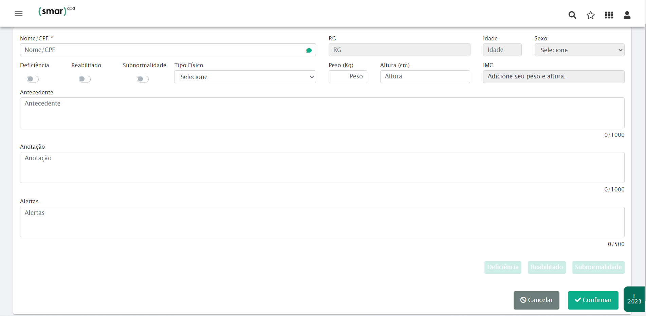The image size is (646, 316).
Task: Click the Cancelar button
Action: pos(536,300)
